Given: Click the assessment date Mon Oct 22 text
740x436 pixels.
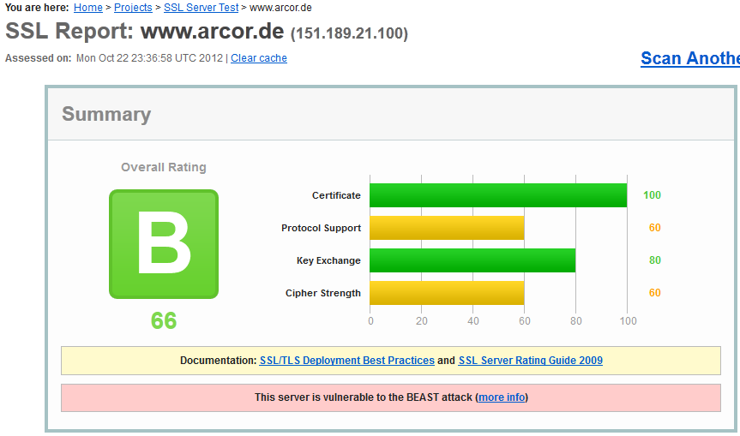Looking at the screenshot, I should pyautogui.click(x=149, y=58).
